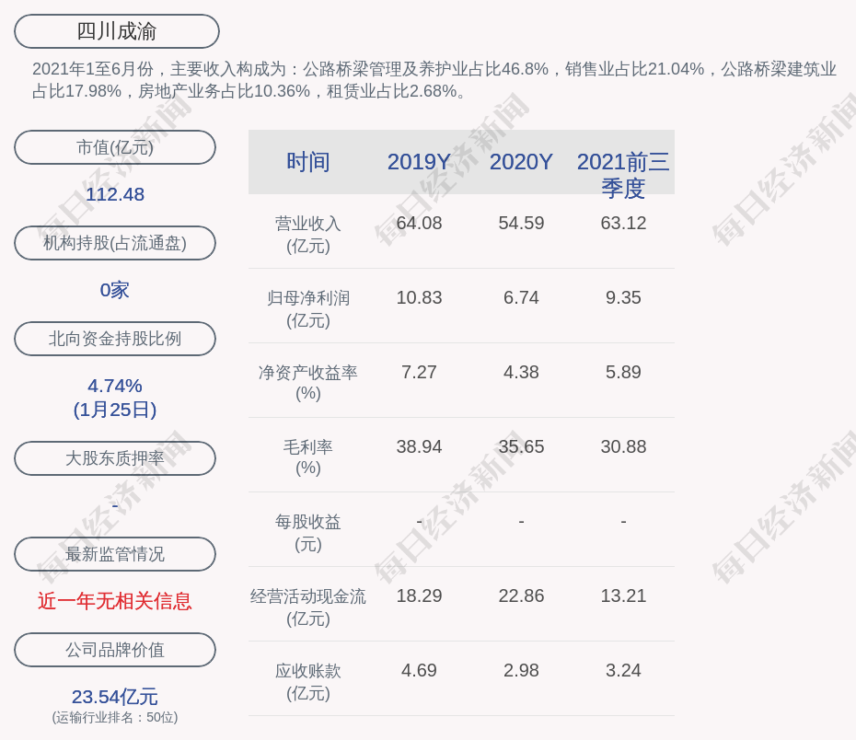
Task: Select receivables value 3.24
Action: pyautogui.click(x=623, y=670)
